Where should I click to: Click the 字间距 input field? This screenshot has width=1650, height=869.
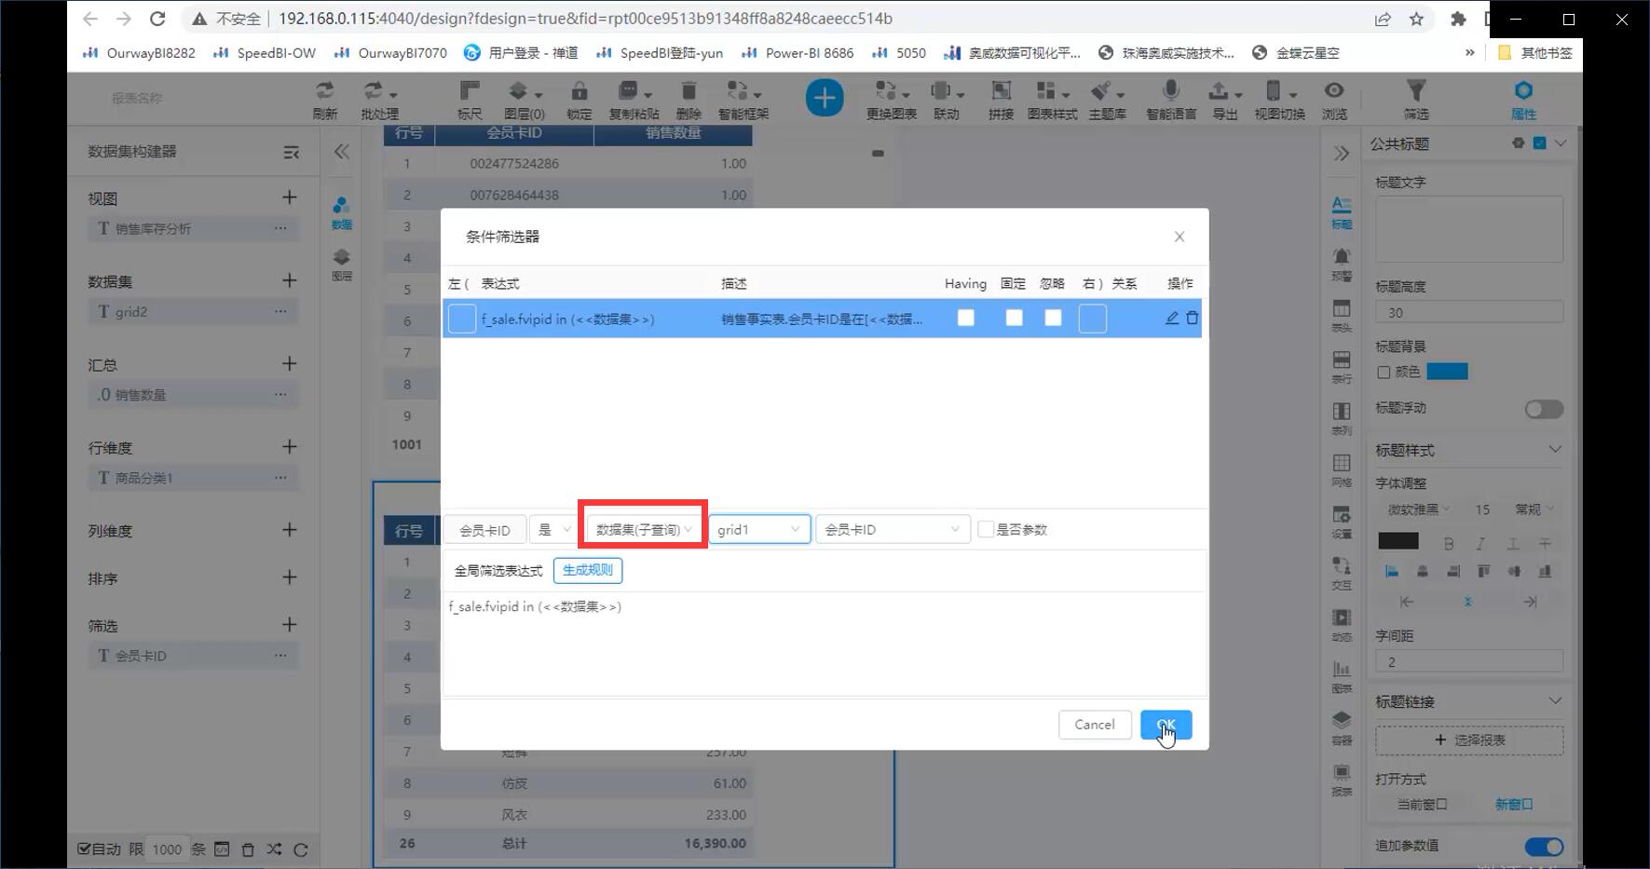coord(1469,662)
